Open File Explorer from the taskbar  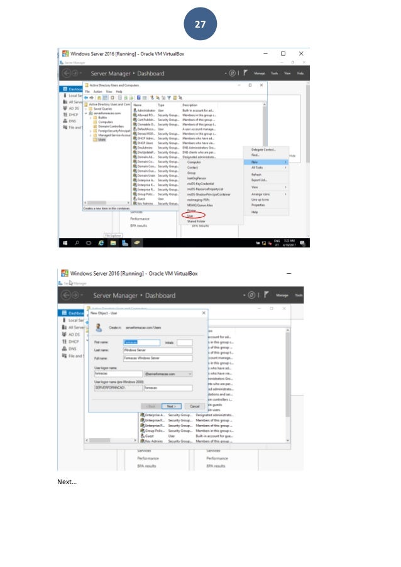click(113, 243)
